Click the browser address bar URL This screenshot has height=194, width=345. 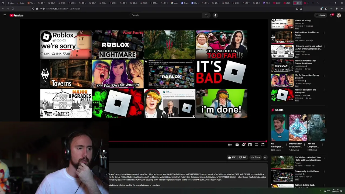(x=63, y=9)
